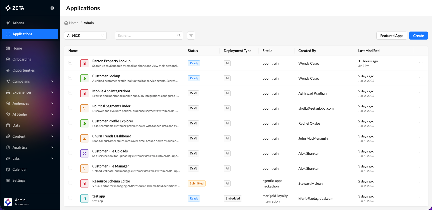Open the Resource Schema Editor app name
The height and width of the screenshot is (210, 432).
[111, 181]
